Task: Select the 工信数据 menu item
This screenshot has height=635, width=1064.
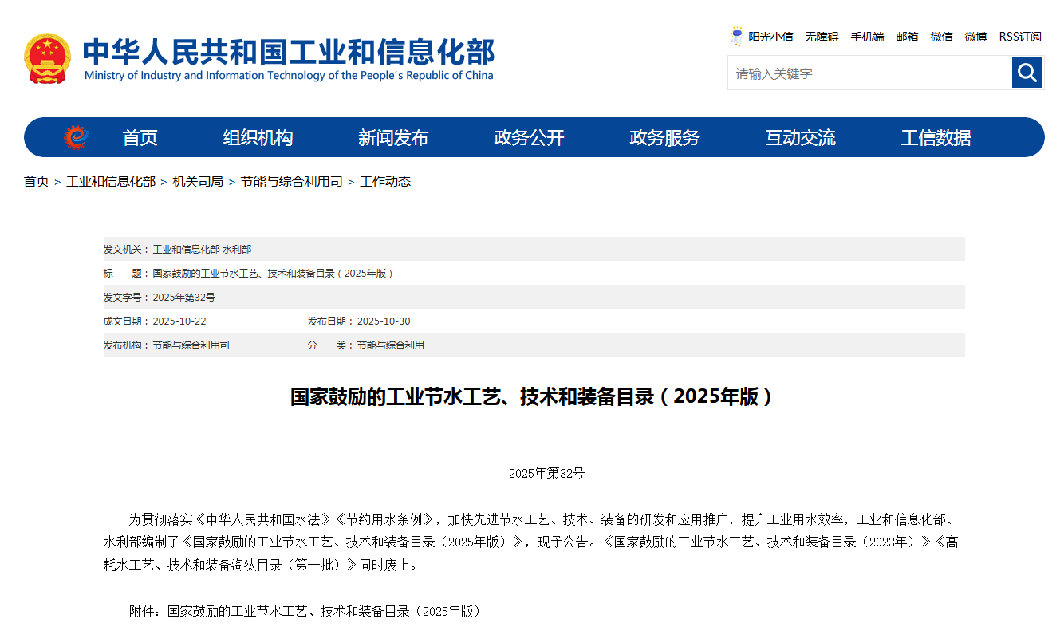Action: 936,138
